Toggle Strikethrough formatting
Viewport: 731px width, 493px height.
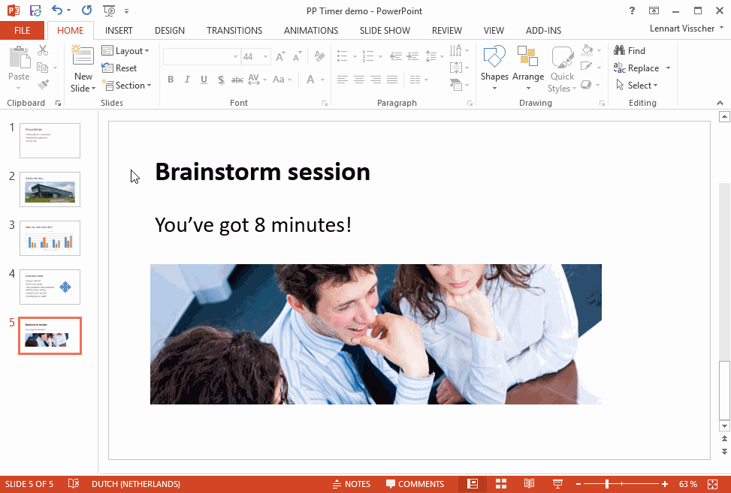pyautogui.click(x=237, y=80)
